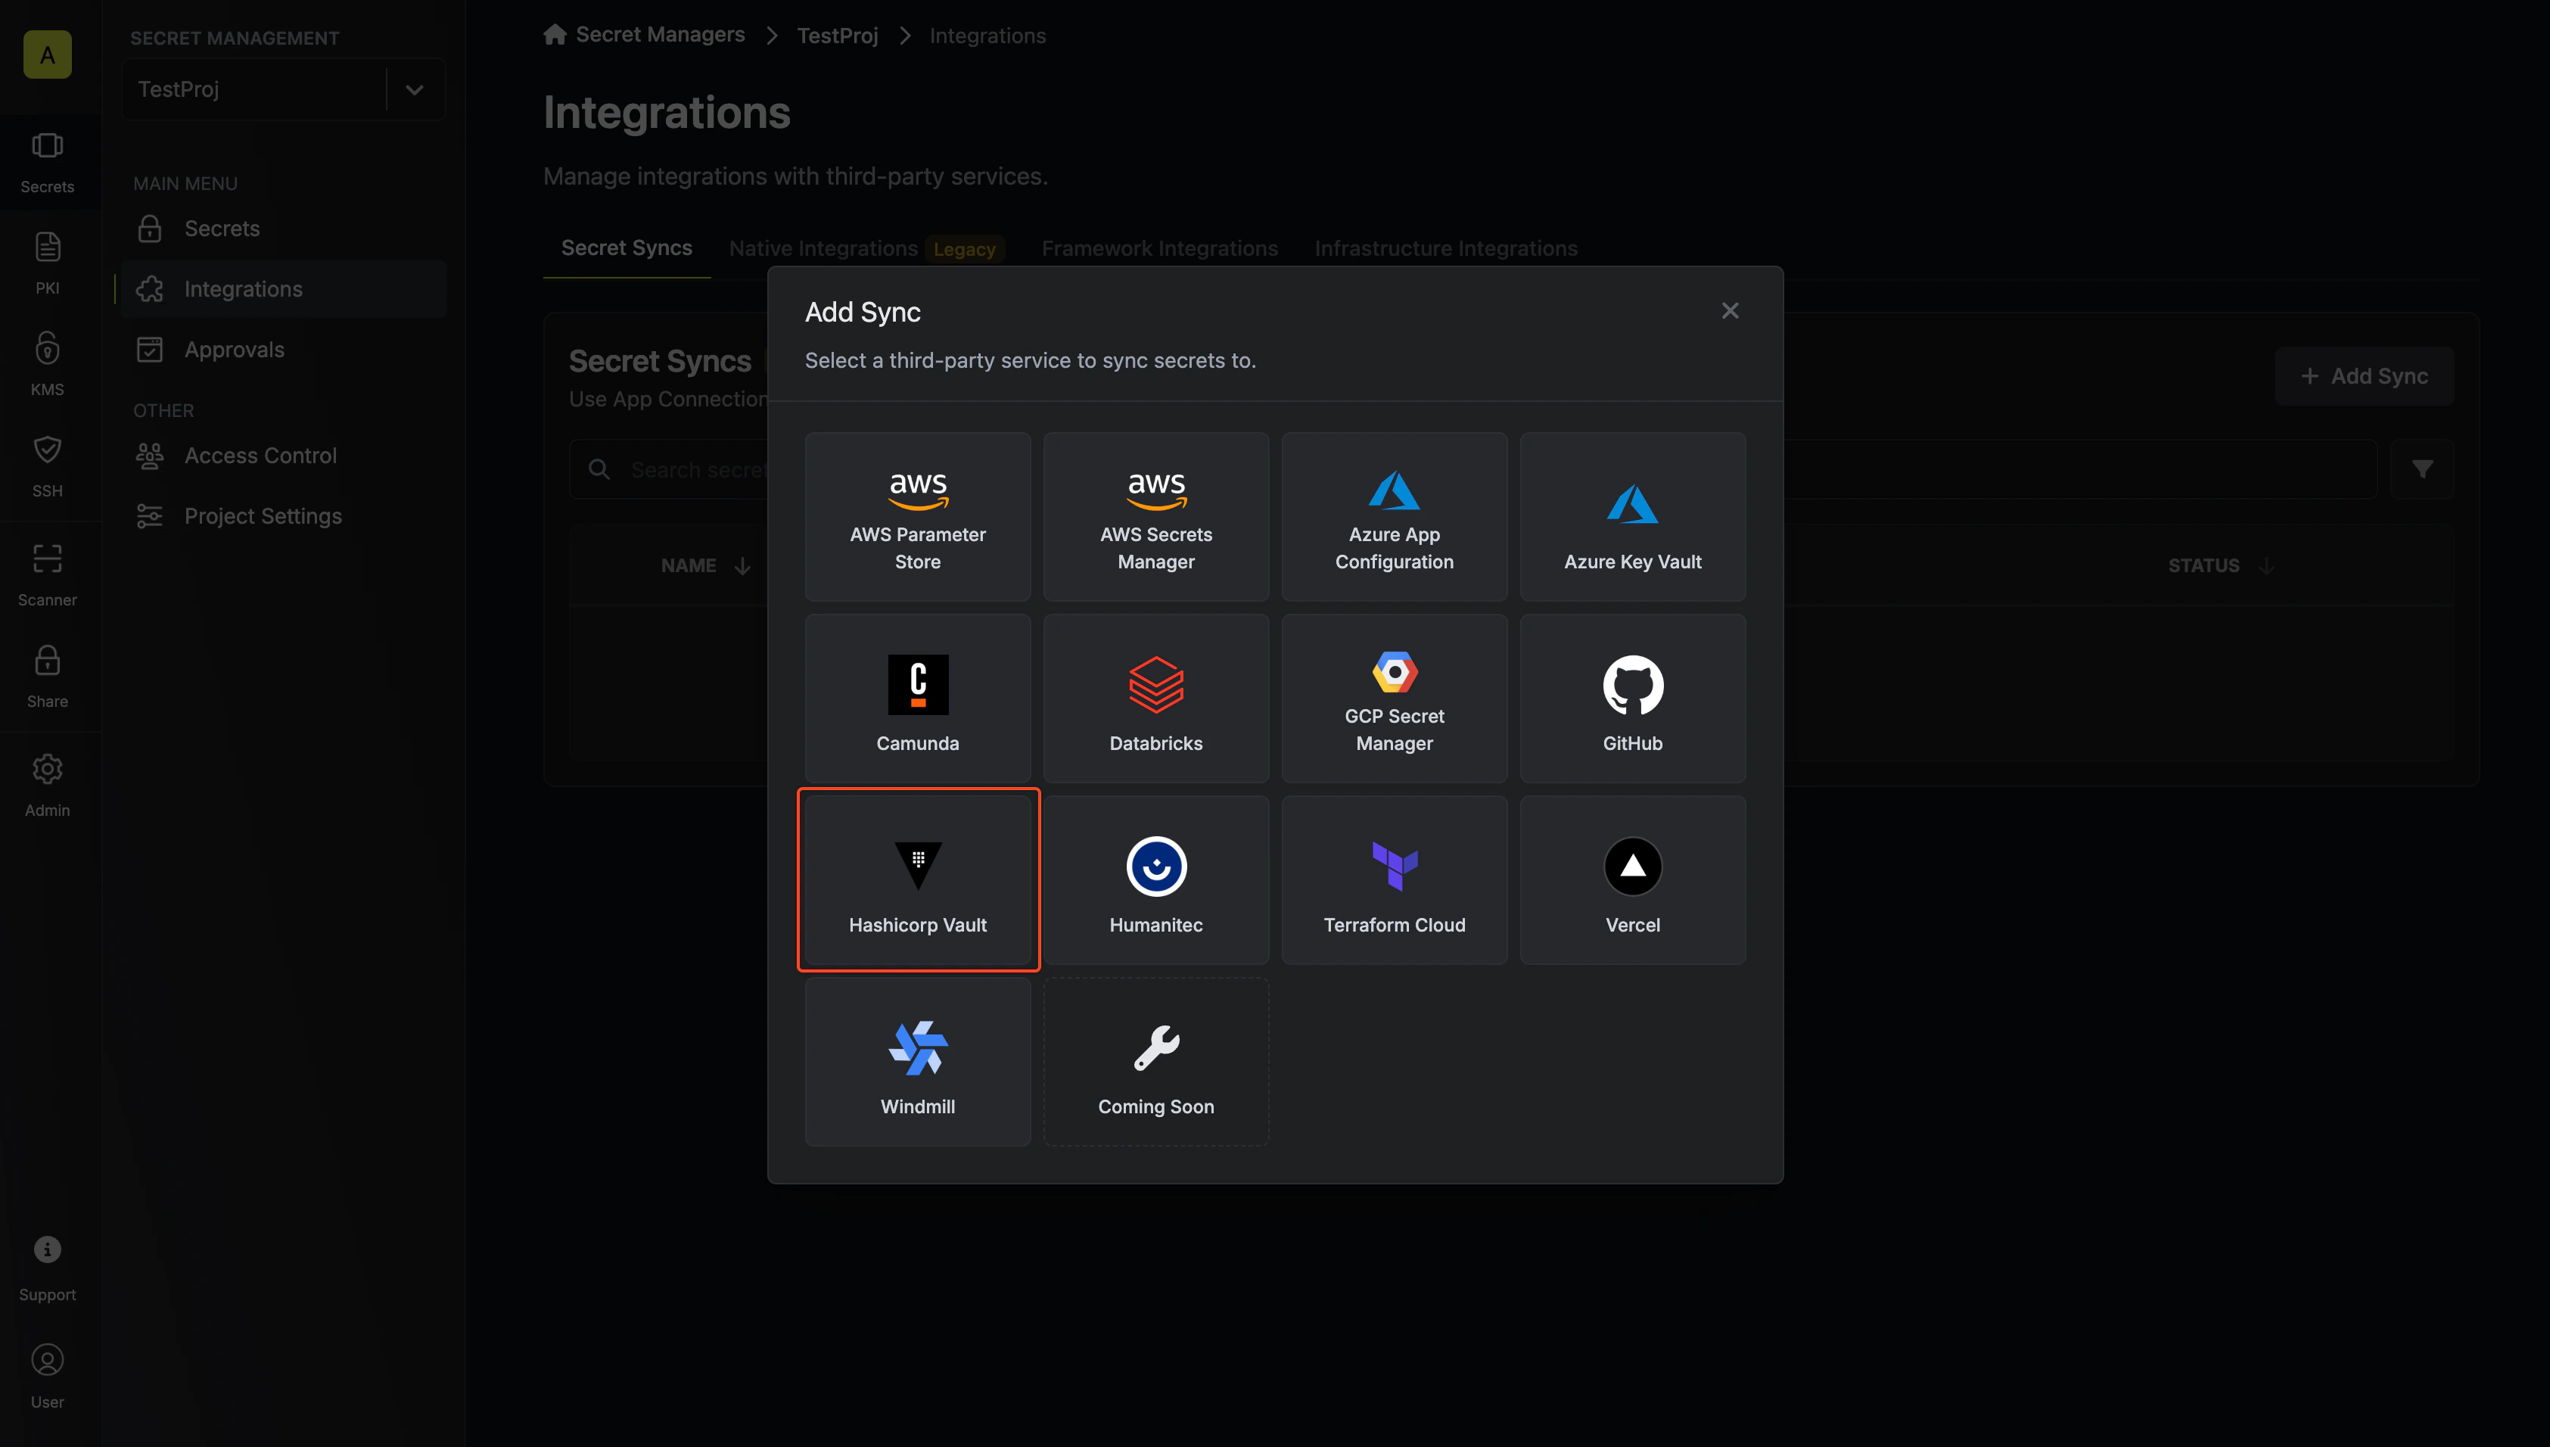Open the Share section
Image resolution: width=2550 pixels, height=1447 pixels.
48,676
